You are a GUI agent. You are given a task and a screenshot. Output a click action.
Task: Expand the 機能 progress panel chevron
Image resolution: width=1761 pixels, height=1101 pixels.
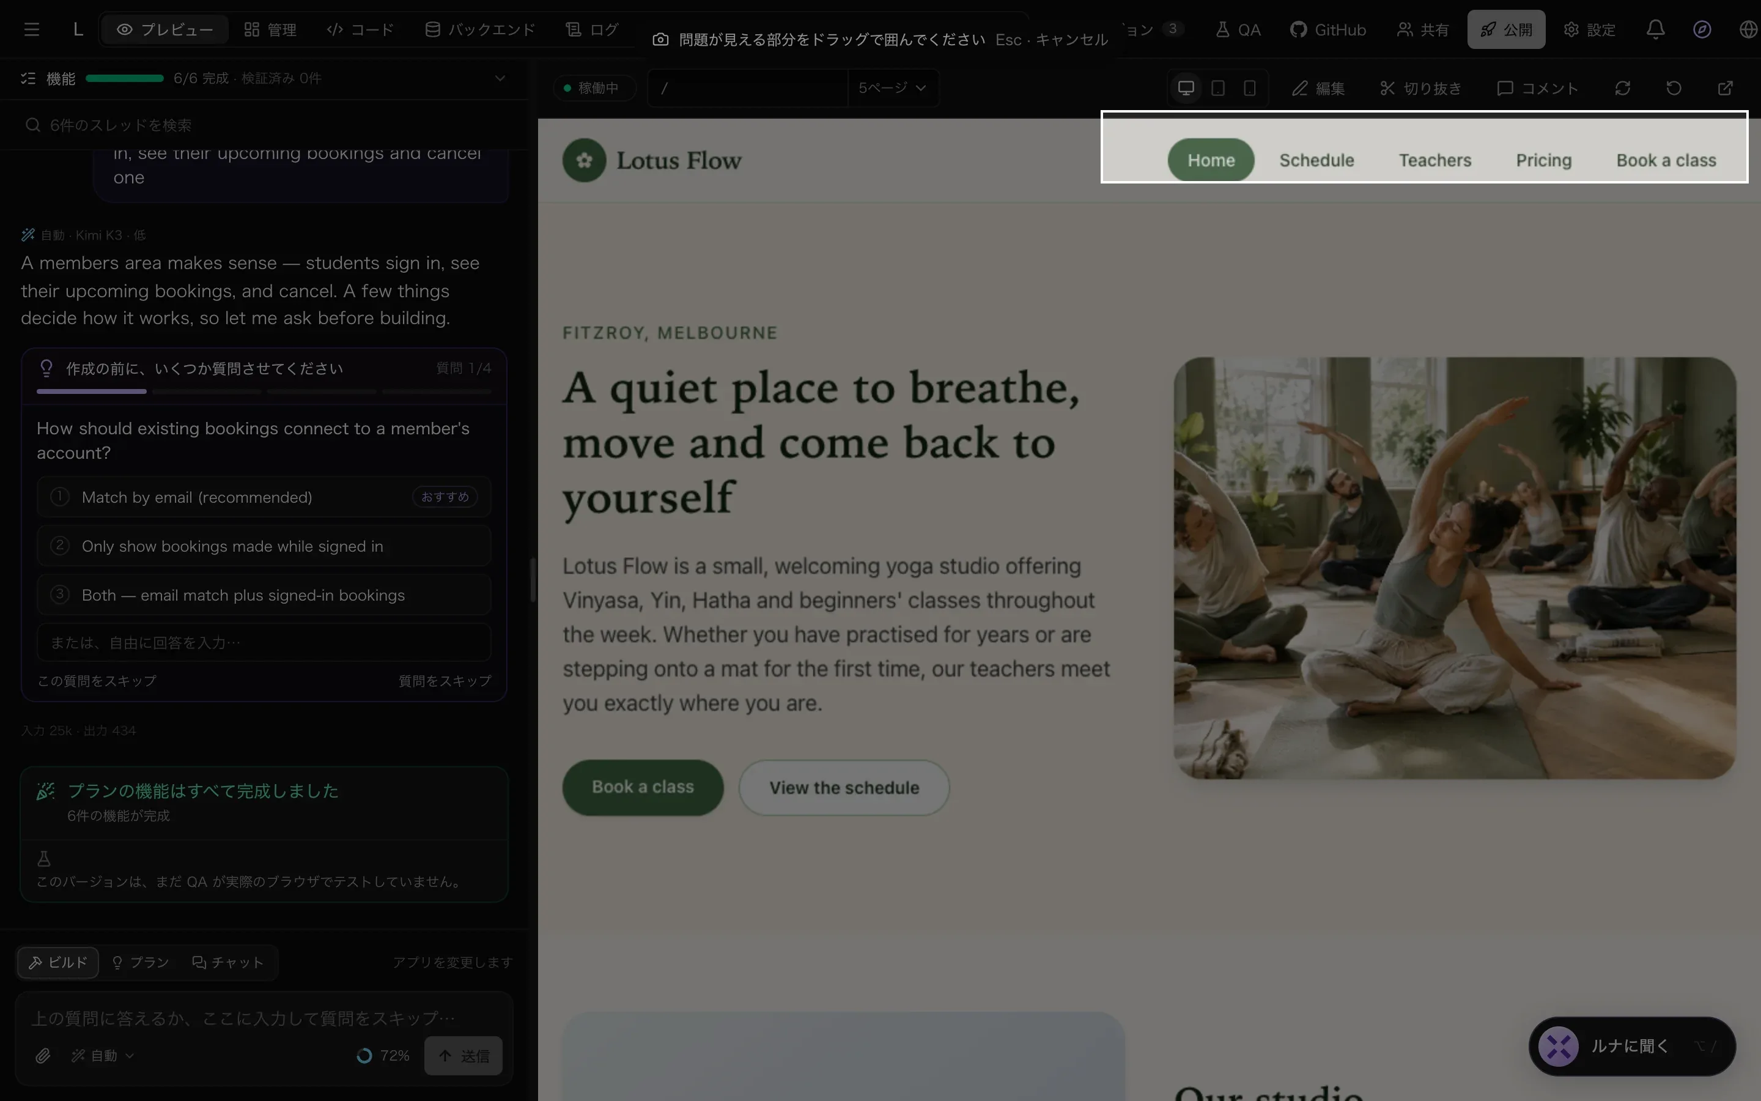500,78
